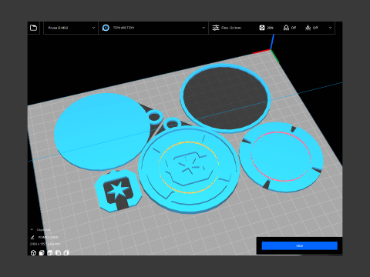Image resolution: width=370 pixels, height=277 pixels.
Task: Switch to the top view cube icon
Action: 50,253
